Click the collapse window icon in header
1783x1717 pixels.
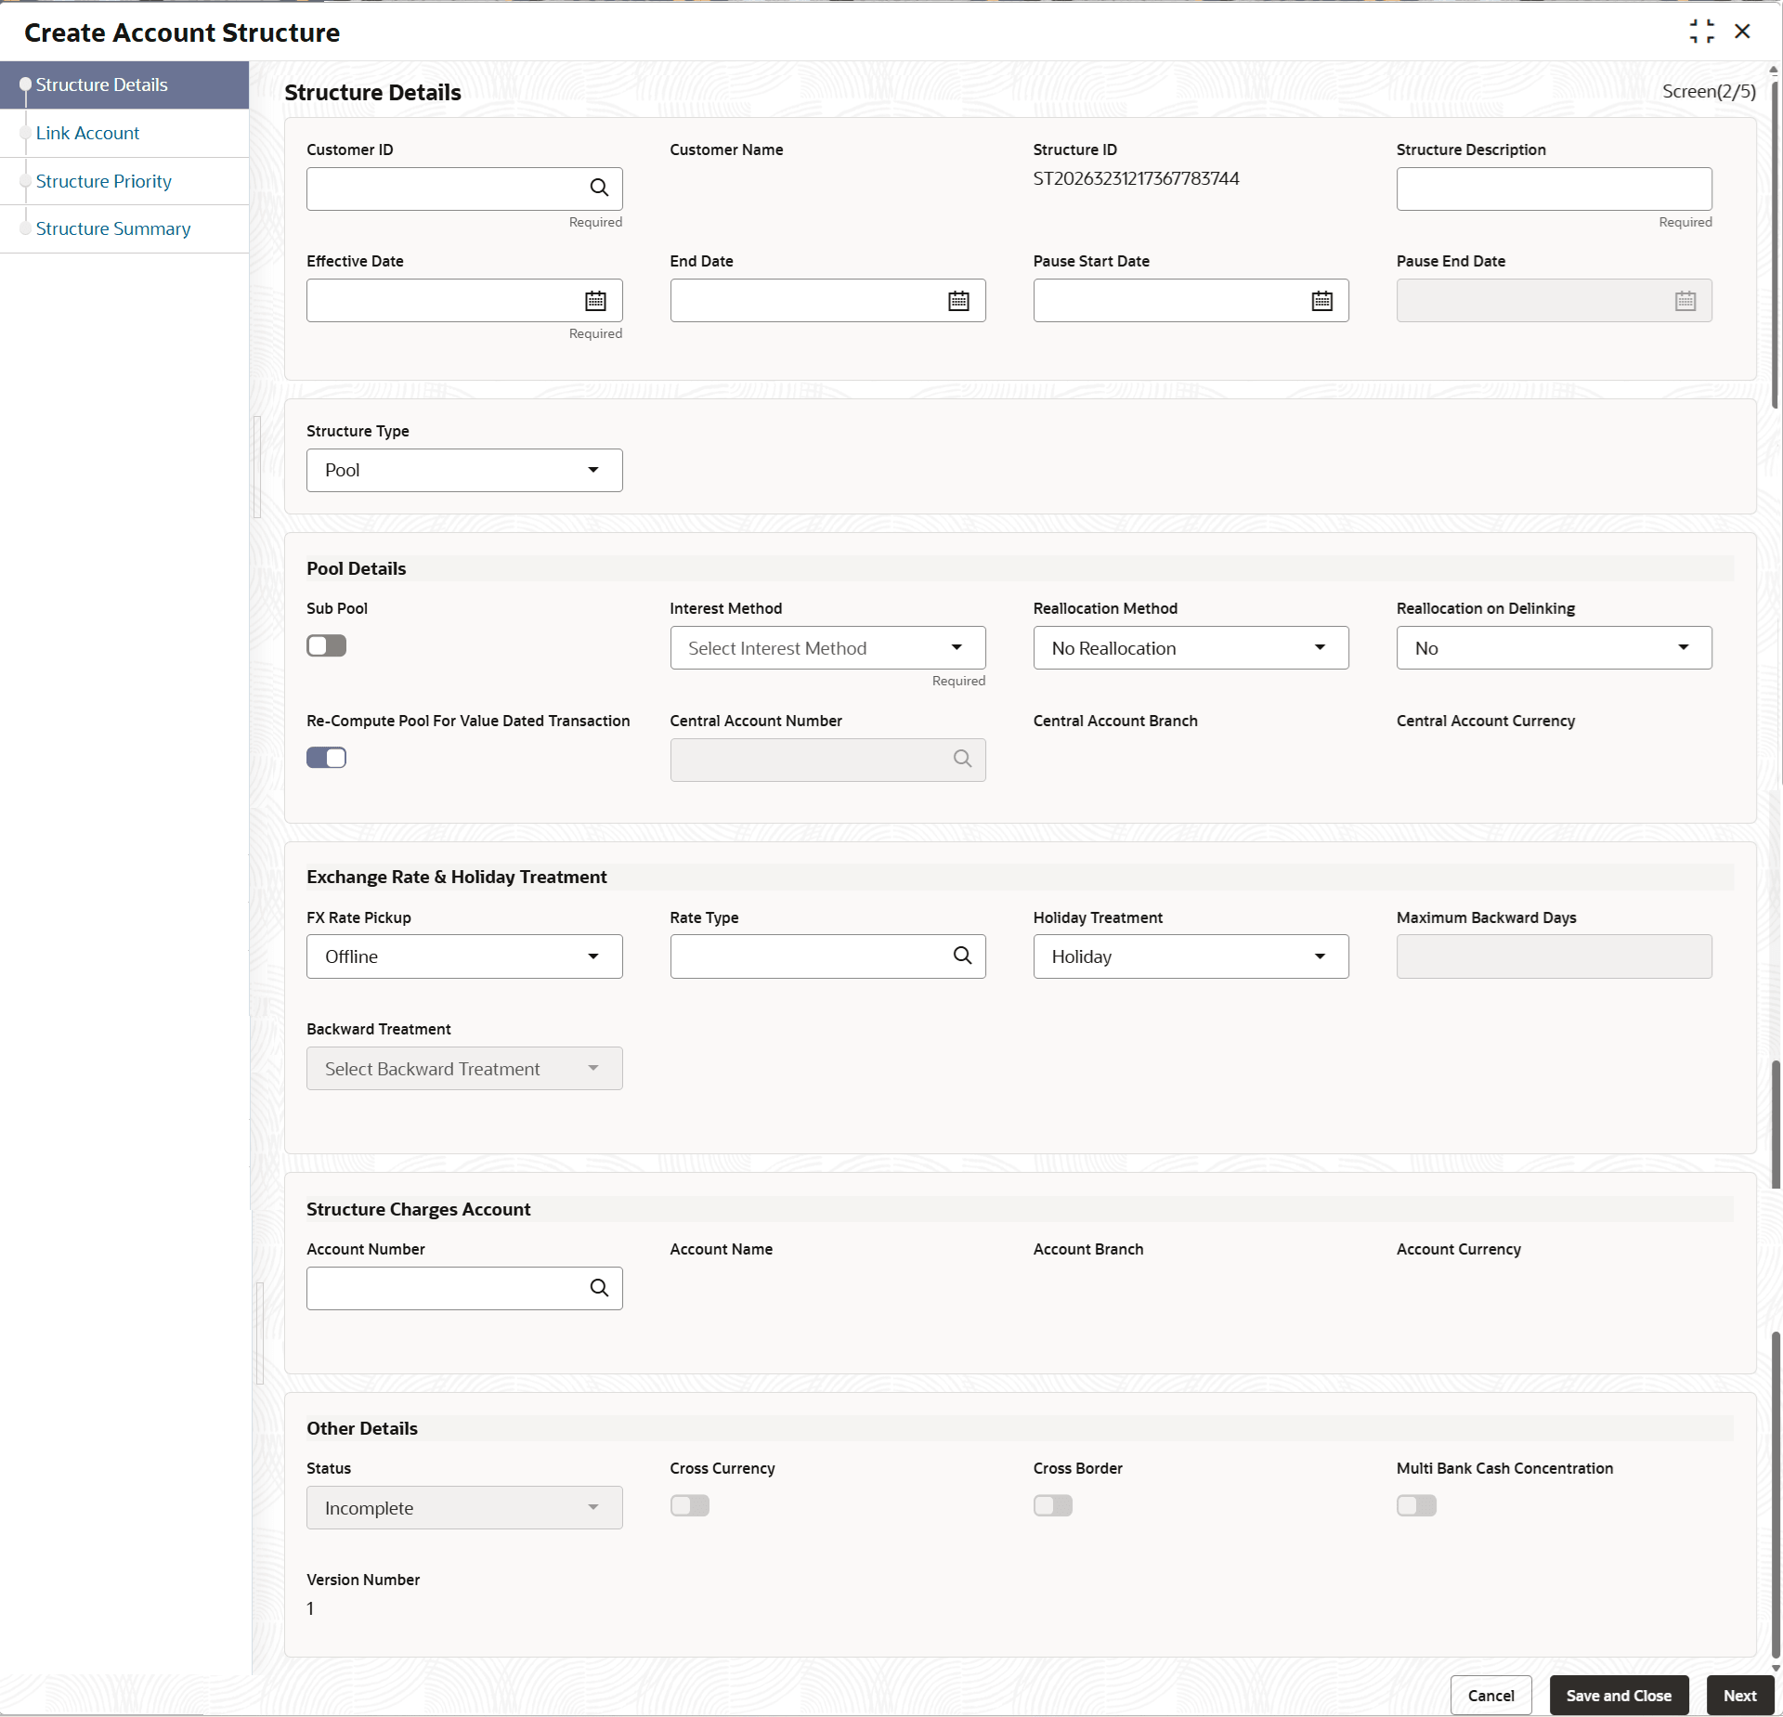click(x=1701, y=32)
